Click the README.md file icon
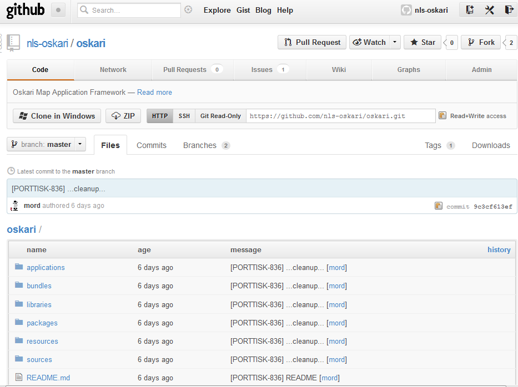 (19, 377)
